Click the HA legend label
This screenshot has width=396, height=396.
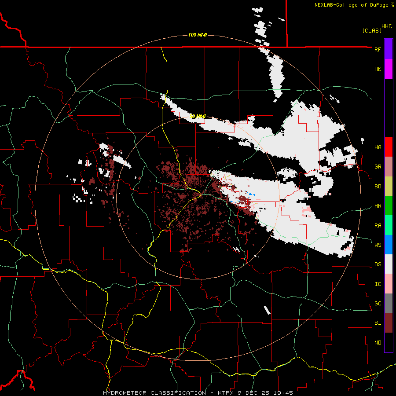pos(378,147)
